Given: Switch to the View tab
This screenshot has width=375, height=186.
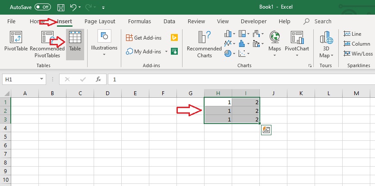Looking at the screenshot, I should point(223,21).
